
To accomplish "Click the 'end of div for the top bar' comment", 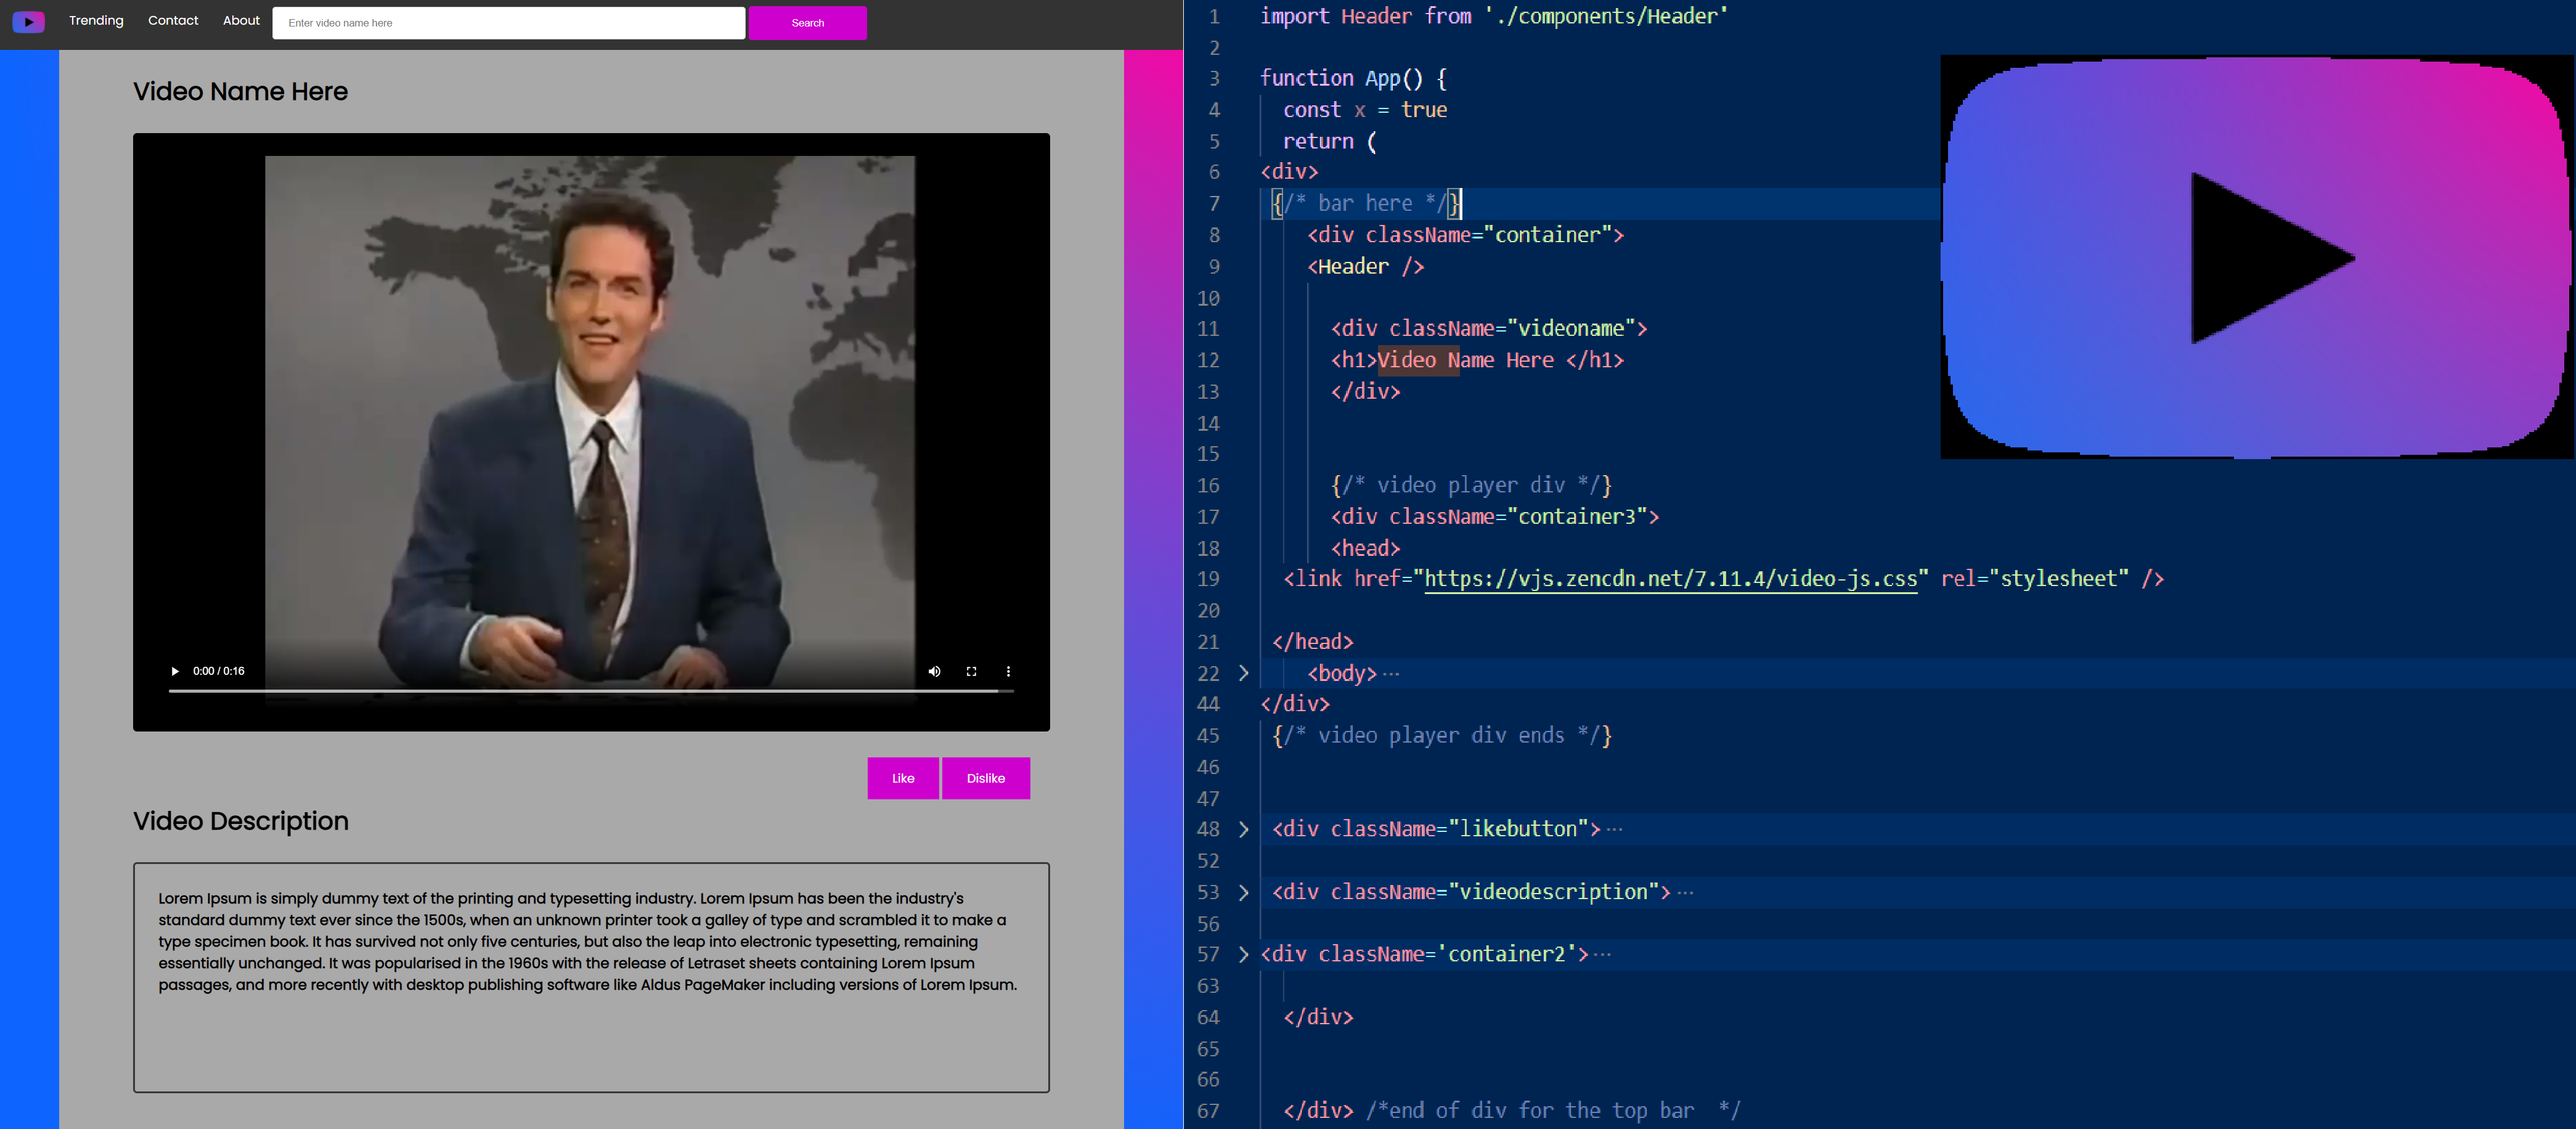I will coord(1553,1111).
